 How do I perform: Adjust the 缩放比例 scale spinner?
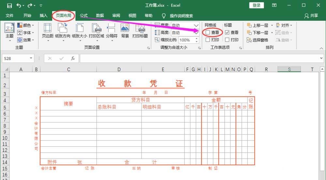coord(197,40)
